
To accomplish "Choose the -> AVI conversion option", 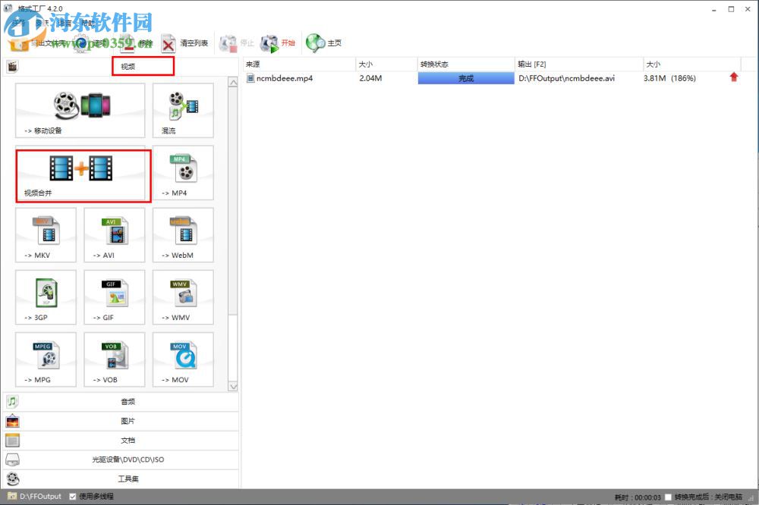I will pyautogui.click(x=115, y=235).
